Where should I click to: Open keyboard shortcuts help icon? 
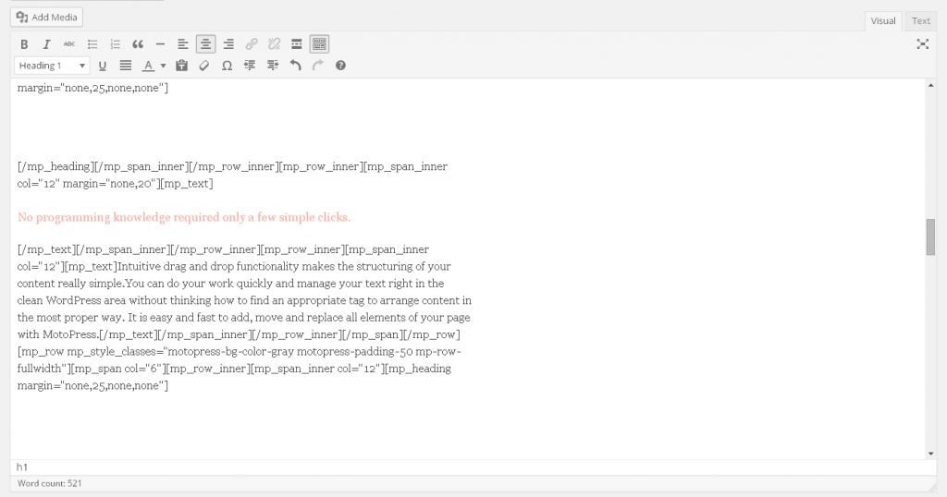(x=341, y=66)
